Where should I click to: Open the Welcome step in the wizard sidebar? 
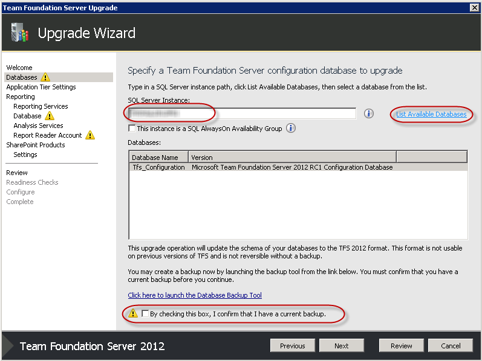[x=19, y=68]
